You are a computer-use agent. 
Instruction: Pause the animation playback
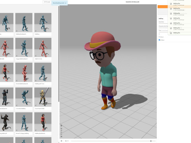pos(61,141)
